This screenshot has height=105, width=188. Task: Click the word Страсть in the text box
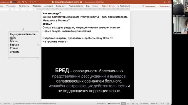coord(15,52)
